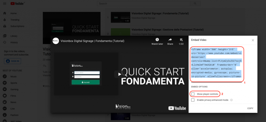Image resolution: width=266 pixels, height=122 pixels.
Task: Click the Music category icon
Action: [5, 77]
